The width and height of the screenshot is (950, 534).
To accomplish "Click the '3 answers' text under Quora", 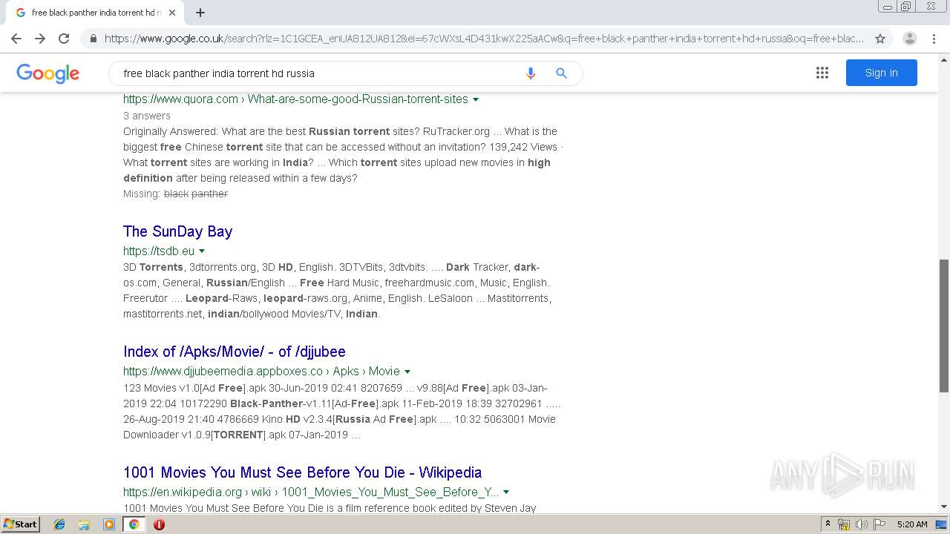I will pos(147,116).
